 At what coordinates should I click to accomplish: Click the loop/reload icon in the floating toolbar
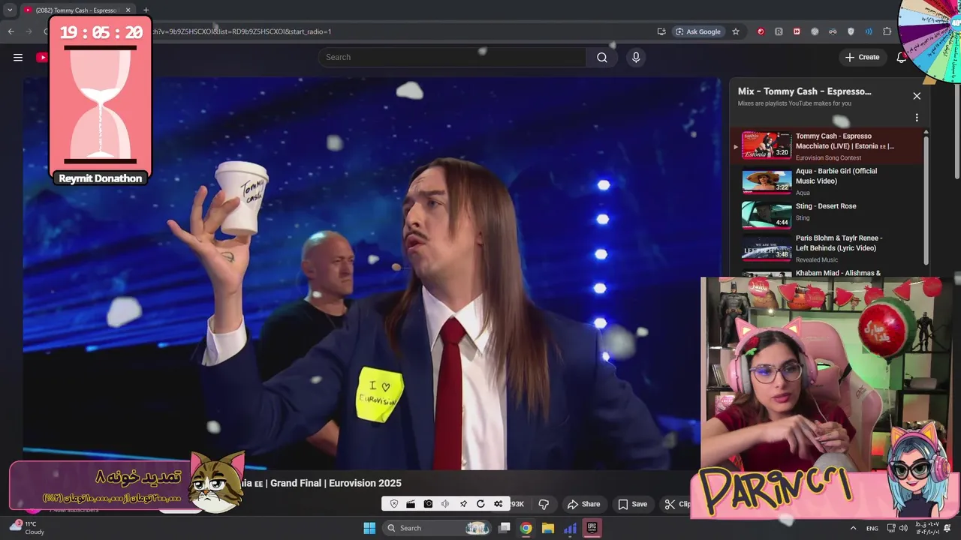click(480, 504)
